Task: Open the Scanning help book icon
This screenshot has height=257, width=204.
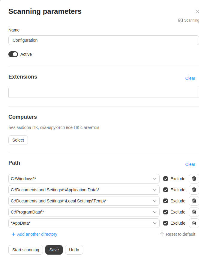Action: 181,20
